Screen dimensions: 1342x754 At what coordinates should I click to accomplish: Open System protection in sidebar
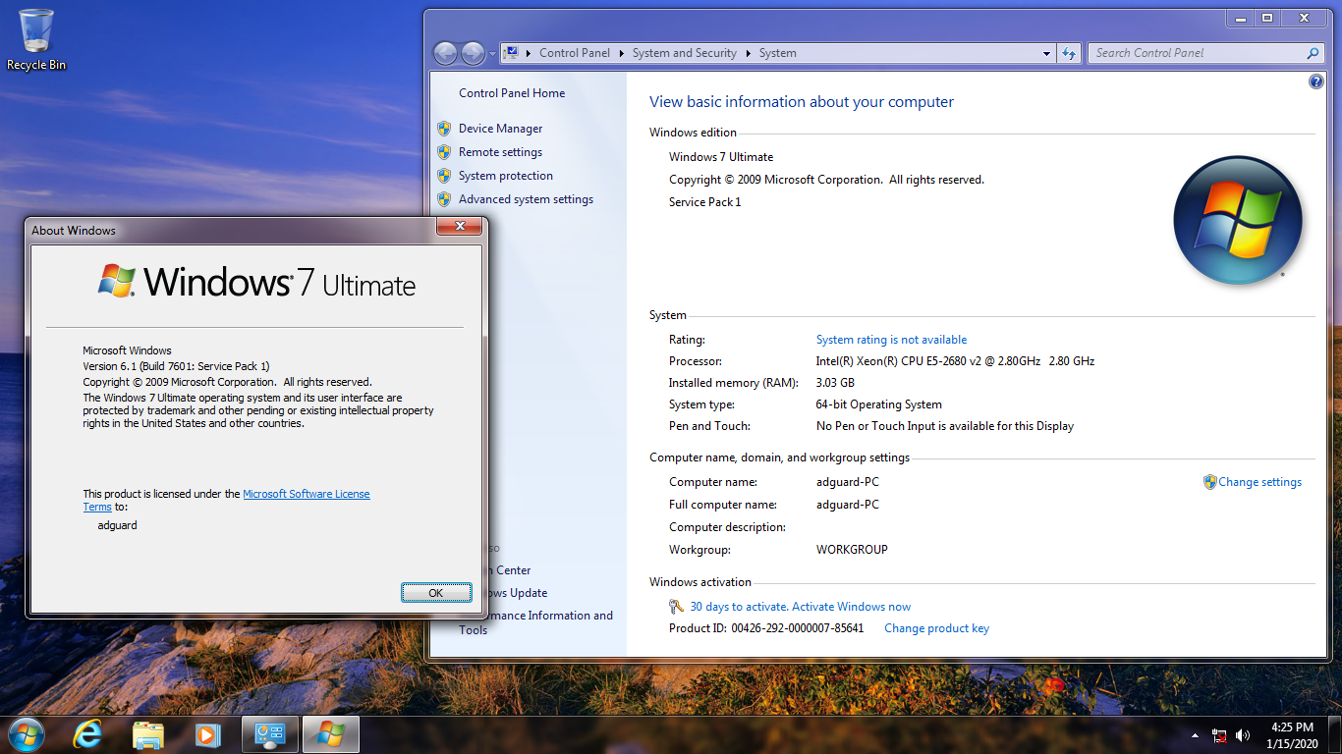[506, 176]
